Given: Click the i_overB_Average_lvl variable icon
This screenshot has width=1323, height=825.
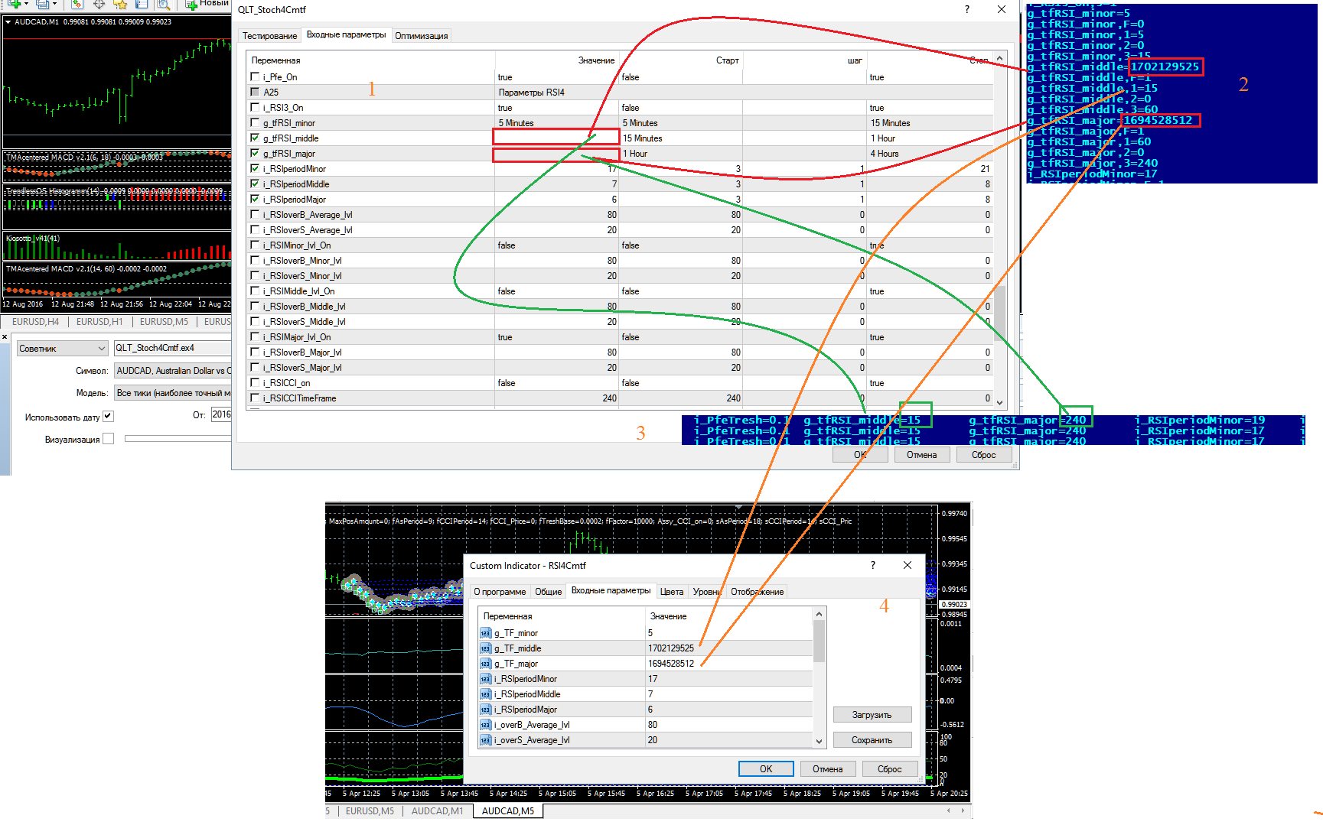Looking at the screenshot, I should pos(485,725).
